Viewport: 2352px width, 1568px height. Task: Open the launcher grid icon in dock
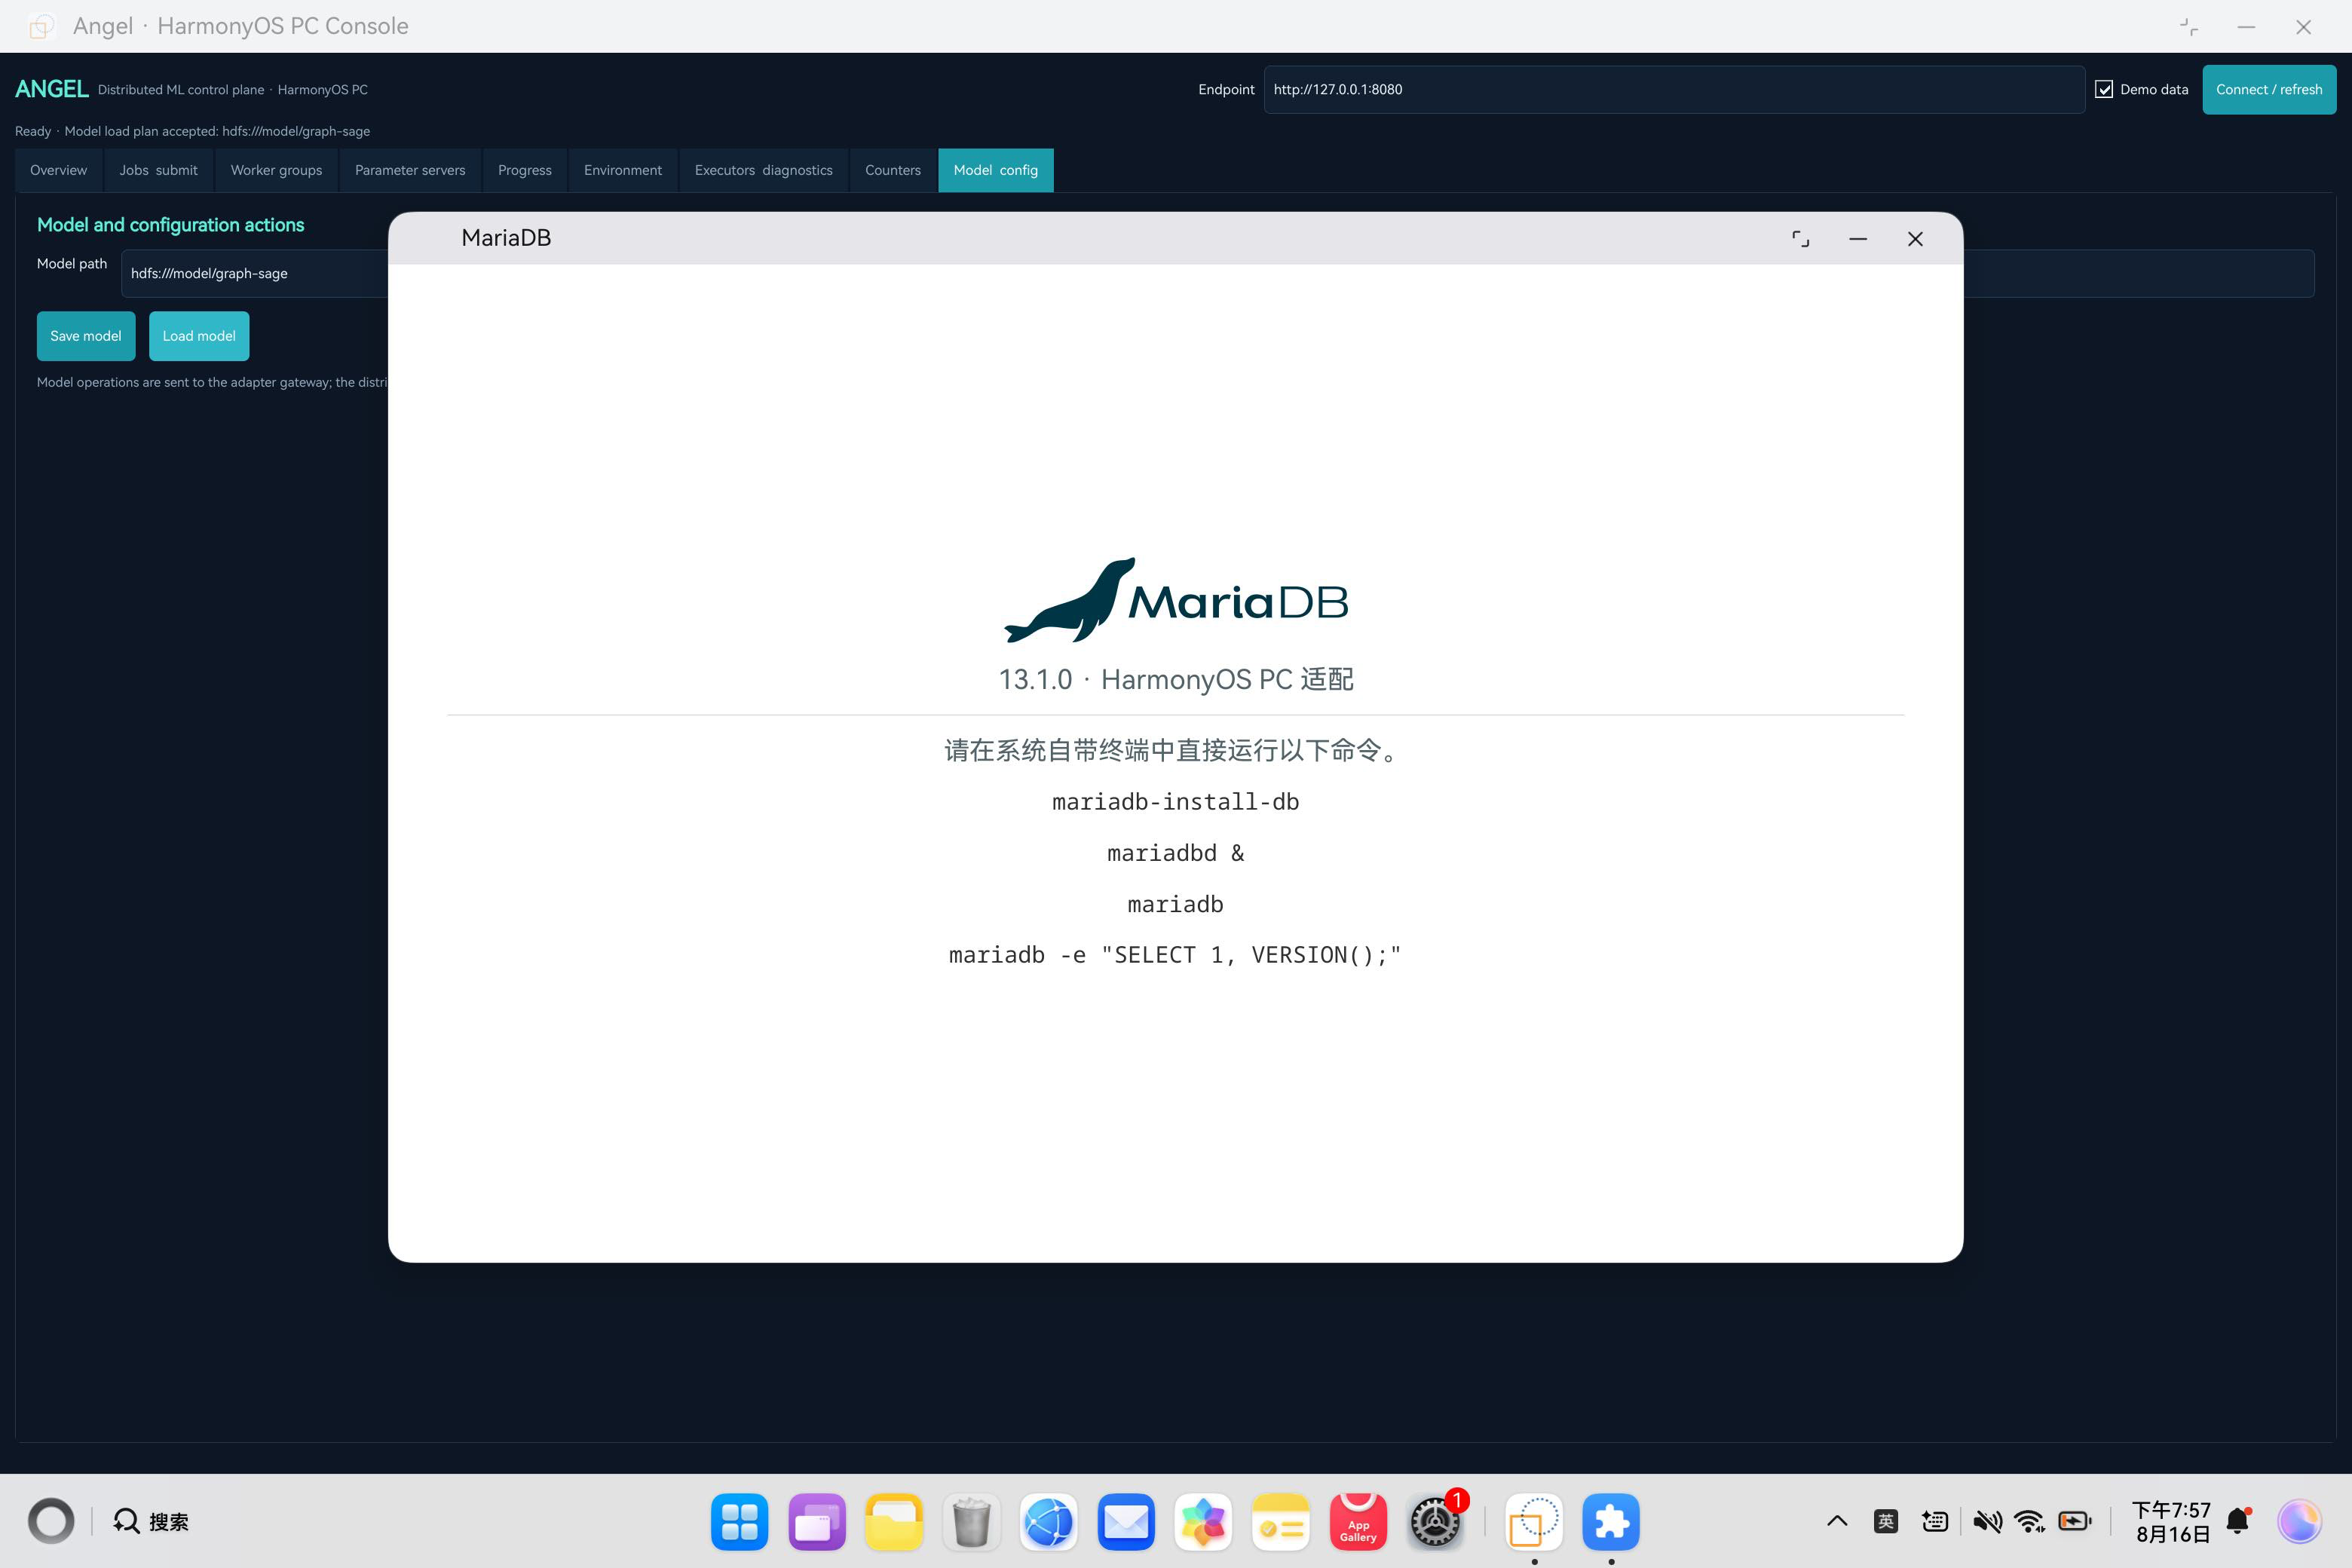click(x=739, y=1522)
